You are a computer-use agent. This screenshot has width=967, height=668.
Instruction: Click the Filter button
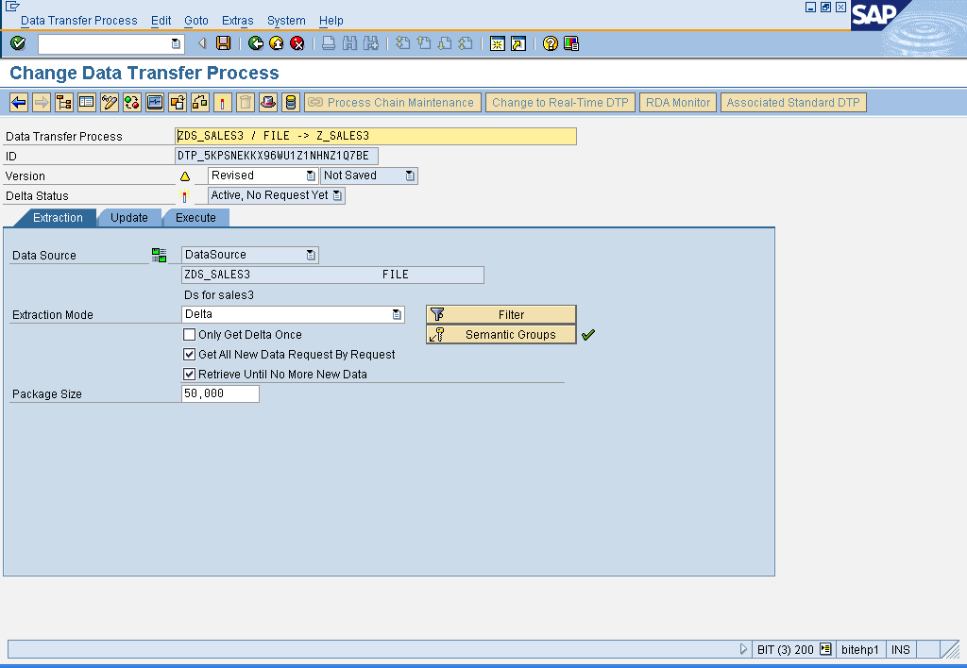(x=500, y=314)
